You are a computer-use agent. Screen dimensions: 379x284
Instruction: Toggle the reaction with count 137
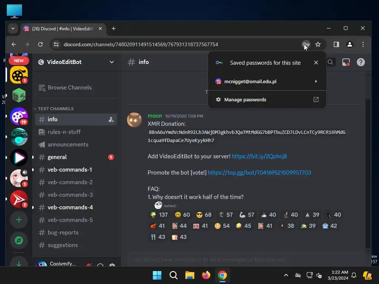tap(159, 215)
